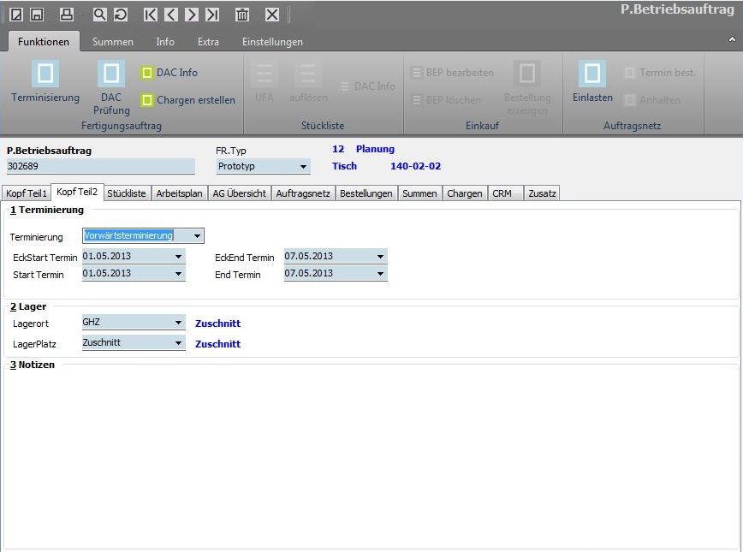Click the Terminisierung ribbon icon
Screen dimensions: 743x552
point(45,74)
